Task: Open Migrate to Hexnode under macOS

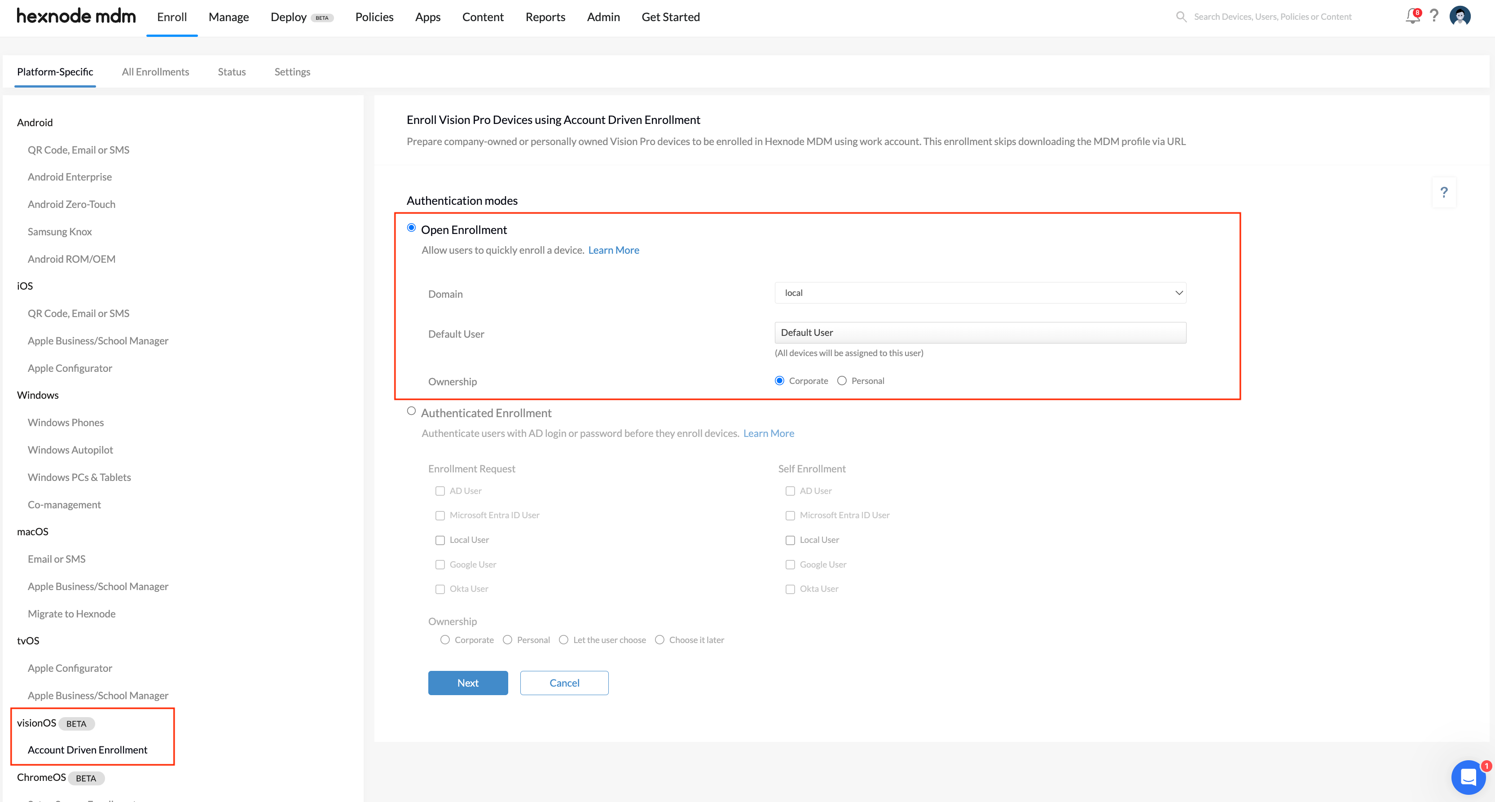Action: (x=71, y=614)
